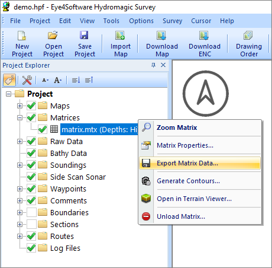Uncheck the Maps folder checkbox
This screenshot has width=272, height=268.
coord(31,106)
